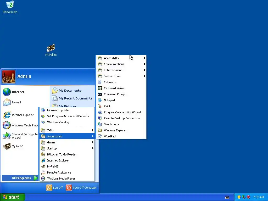Open Windows Catalog icon
The image size is (268, 201).
pyautogui.click(x=43, y=122)
